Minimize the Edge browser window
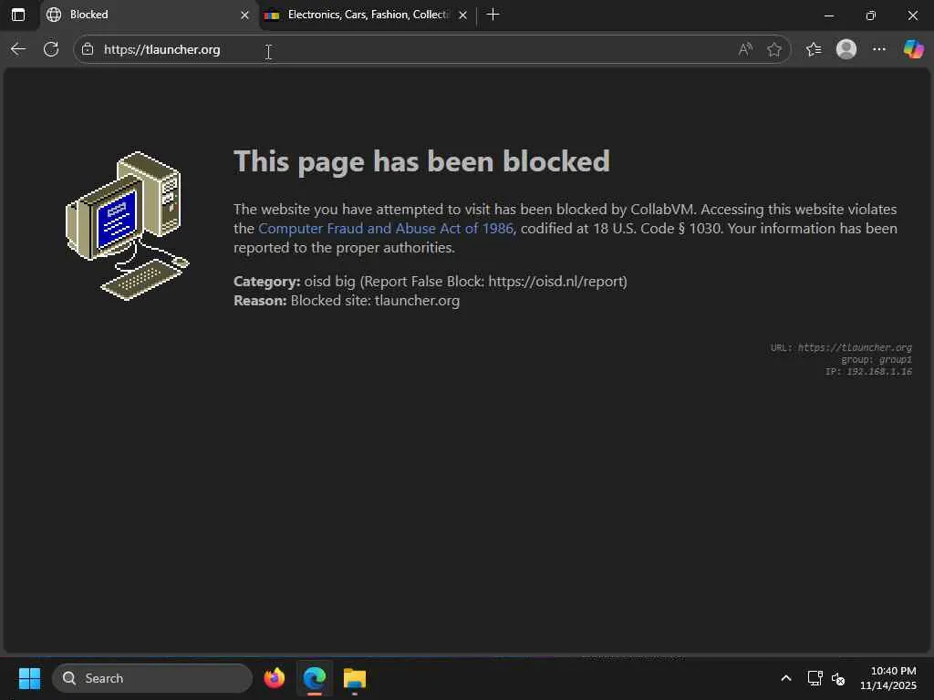The height and width of the screenshot is (700, 934). [828, 15]
